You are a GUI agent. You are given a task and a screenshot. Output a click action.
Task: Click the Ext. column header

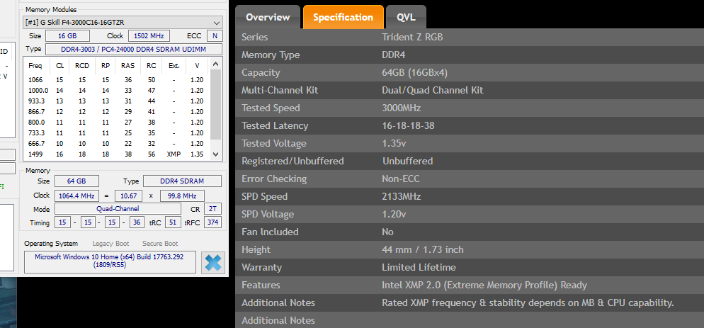[174, 66]
